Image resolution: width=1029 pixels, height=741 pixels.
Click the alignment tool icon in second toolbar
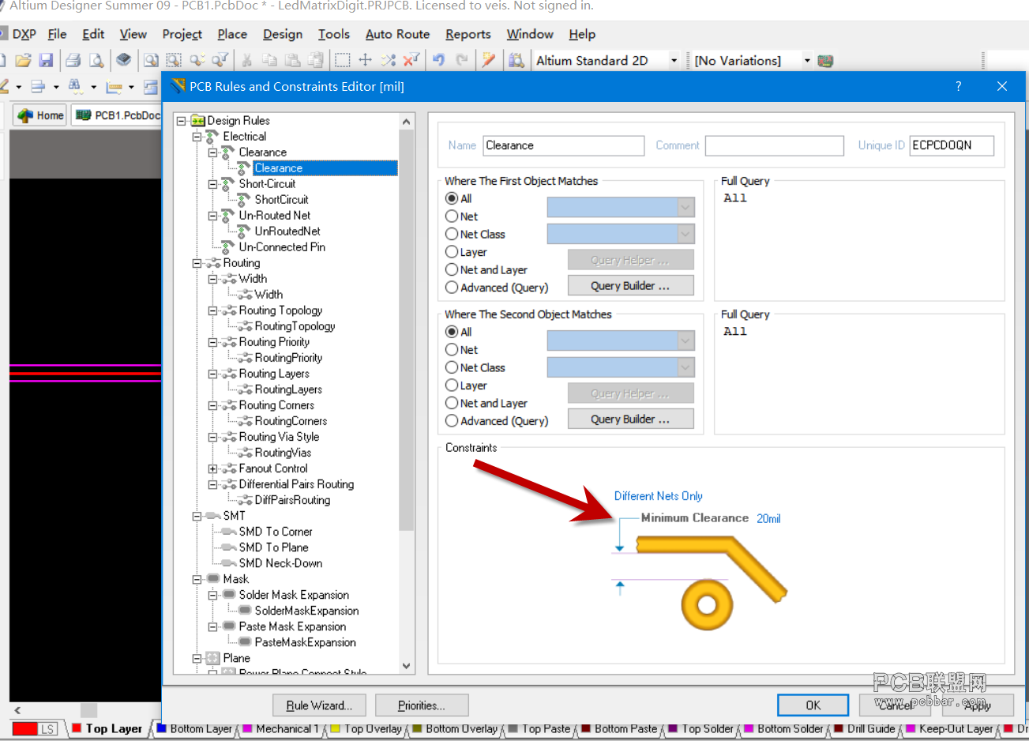click(37, 86)
